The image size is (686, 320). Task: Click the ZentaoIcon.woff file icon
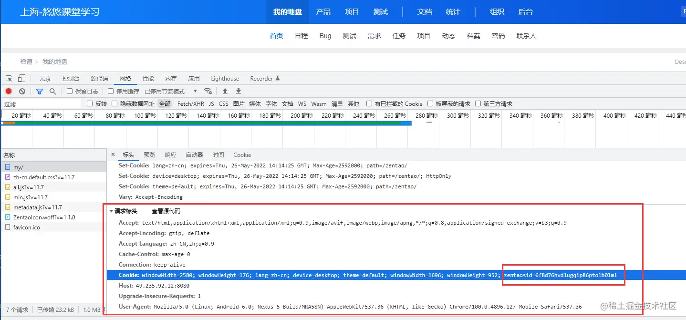[x=8, y=217]
